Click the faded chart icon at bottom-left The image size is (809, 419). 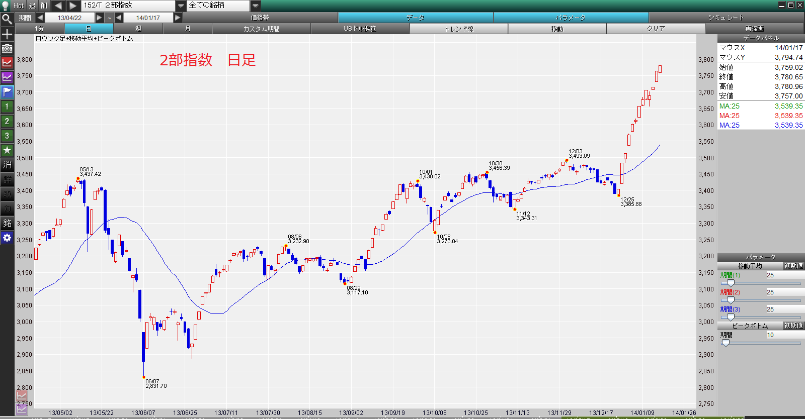coord(21,396)
